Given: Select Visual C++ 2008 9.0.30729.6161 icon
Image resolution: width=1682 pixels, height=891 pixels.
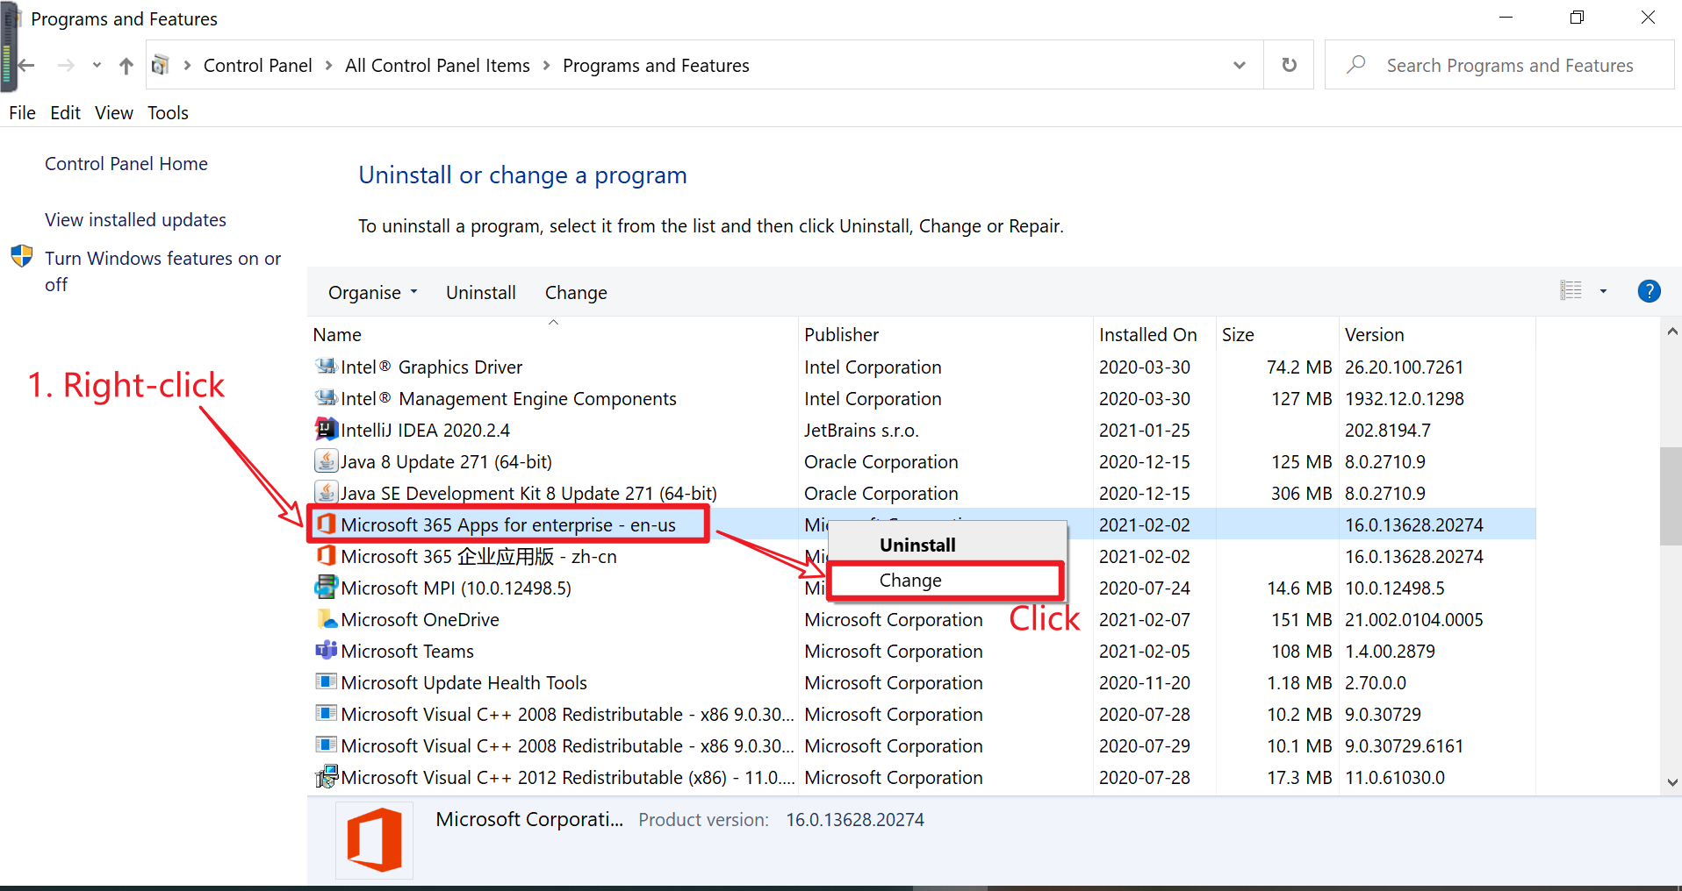Looking at the screenshot, I should (x=326, y=745).
